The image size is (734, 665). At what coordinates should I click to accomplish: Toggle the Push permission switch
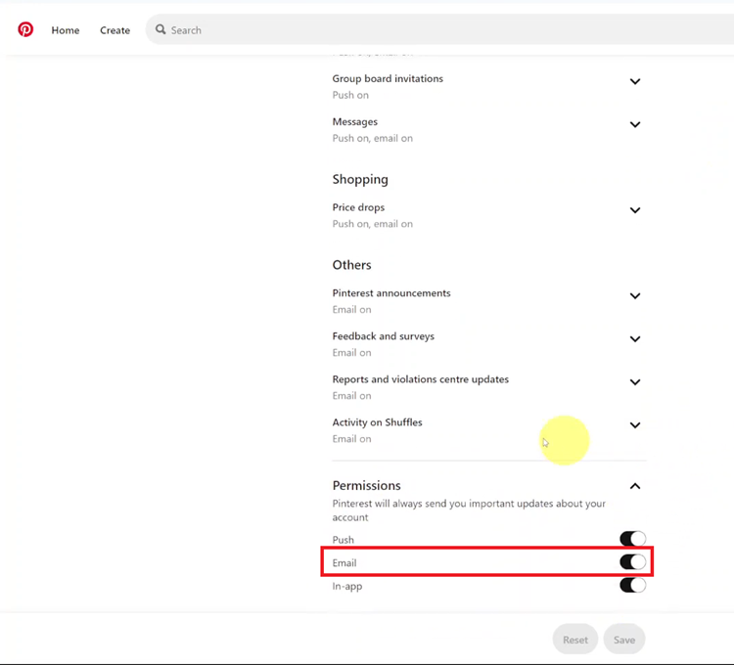click(632, 539)
